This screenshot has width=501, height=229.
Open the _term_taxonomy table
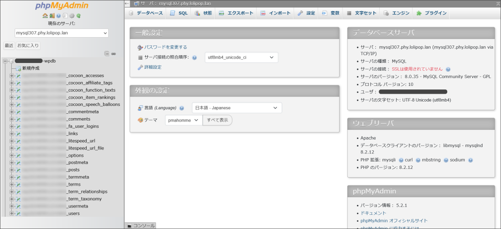pos(84,199)
